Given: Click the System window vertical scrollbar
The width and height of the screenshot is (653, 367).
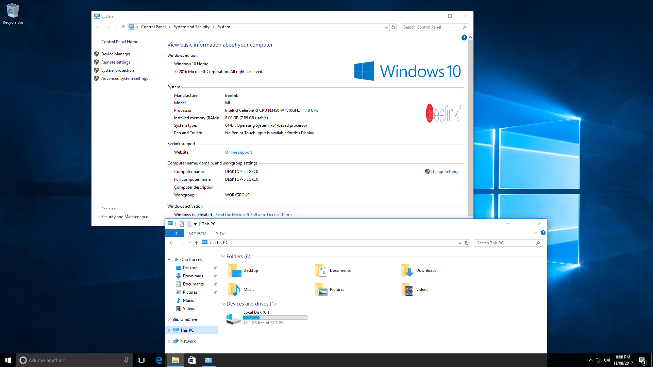Looking at the screenshot, I should (x=470, y=127).
